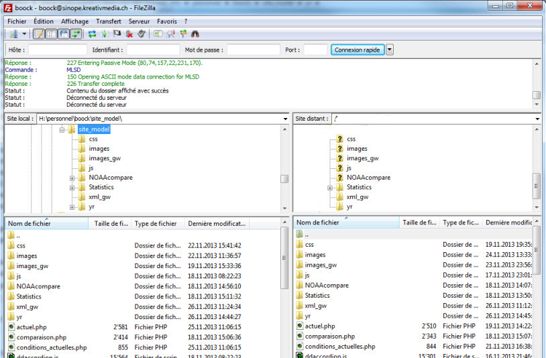
Task: Expand the local NOAAcompare folder
Action: tap(72, 178)
